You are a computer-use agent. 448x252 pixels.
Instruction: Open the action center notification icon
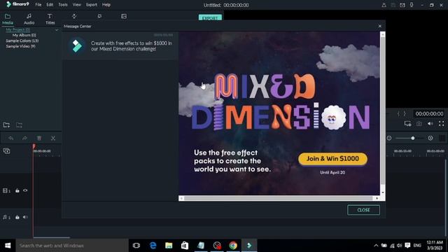pyautogui.click(x=407, y=246)
